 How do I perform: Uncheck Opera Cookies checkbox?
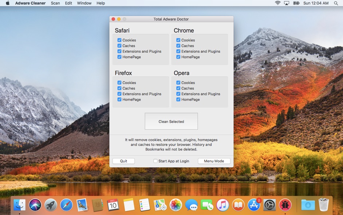pyautogui.click(x=178, y=82)
